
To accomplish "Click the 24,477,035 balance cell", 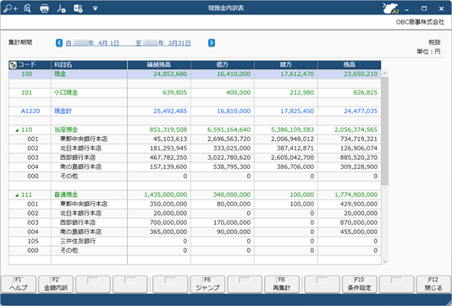I will (x=349, y=111).
